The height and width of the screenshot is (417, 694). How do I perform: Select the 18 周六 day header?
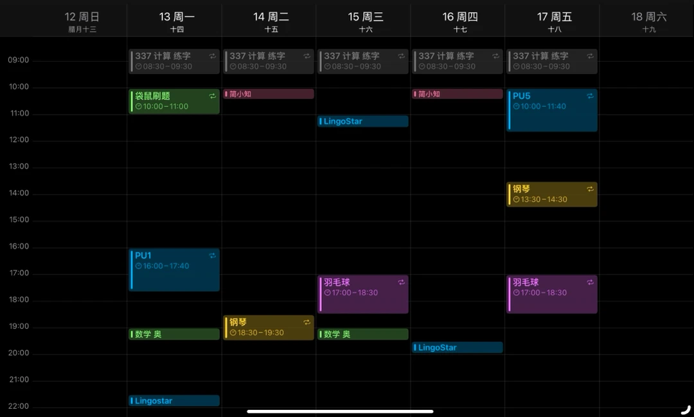pos(649,22)
